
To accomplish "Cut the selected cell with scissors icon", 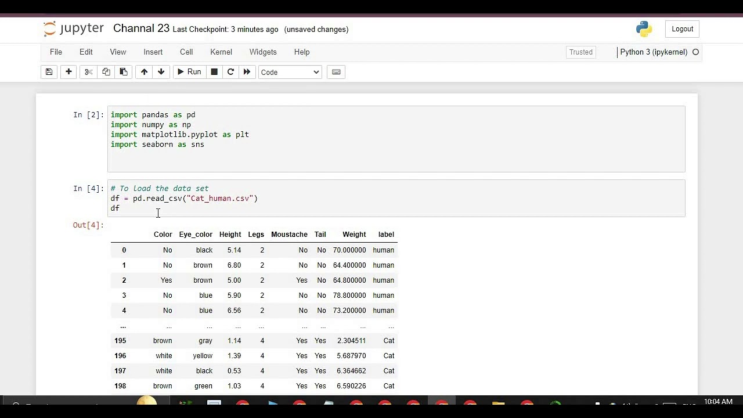I will [x=88, y=72].
